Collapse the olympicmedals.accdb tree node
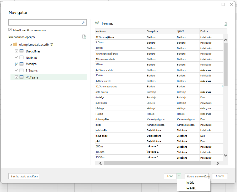237x192 pixels. click(11, 45)
